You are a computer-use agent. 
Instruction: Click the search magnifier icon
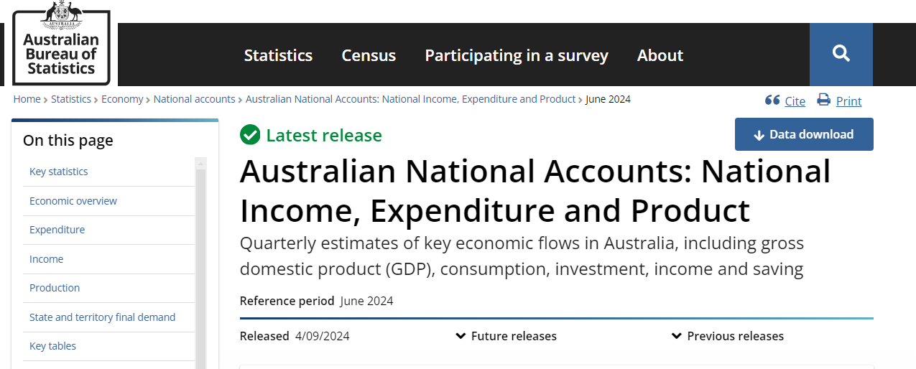[841, 54]
